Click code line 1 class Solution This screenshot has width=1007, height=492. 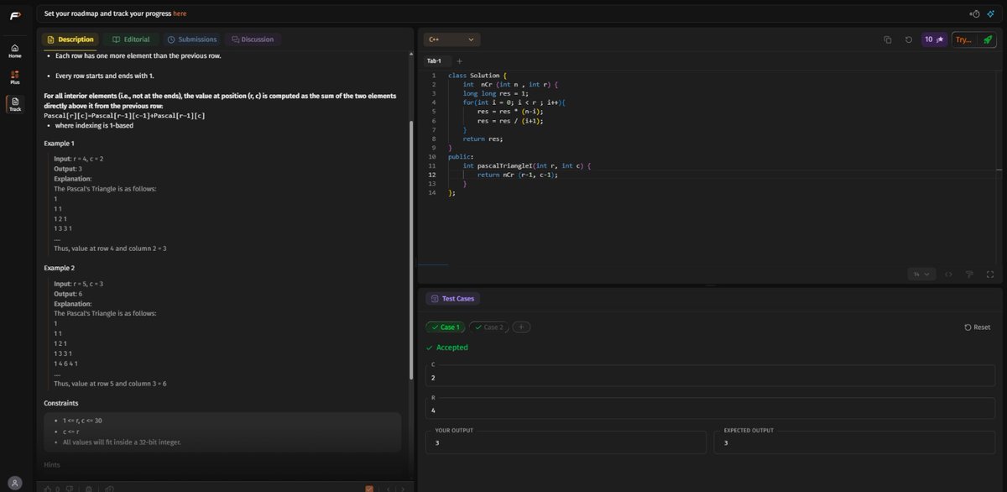(477, 76)
